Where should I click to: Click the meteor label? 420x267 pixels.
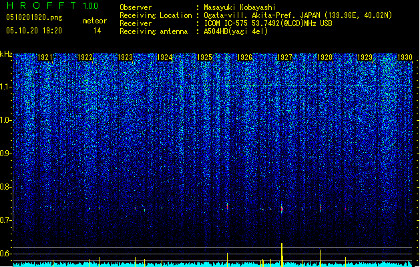[95, 21]
